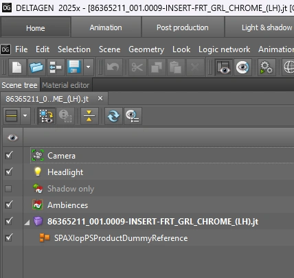This screenshot has height=278, width=294.
Task: Click the orange SPAXIop reference node icon
Action: pos(45,238)
